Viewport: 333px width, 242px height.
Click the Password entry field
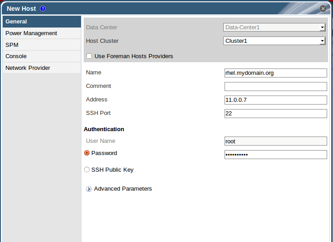275,155
